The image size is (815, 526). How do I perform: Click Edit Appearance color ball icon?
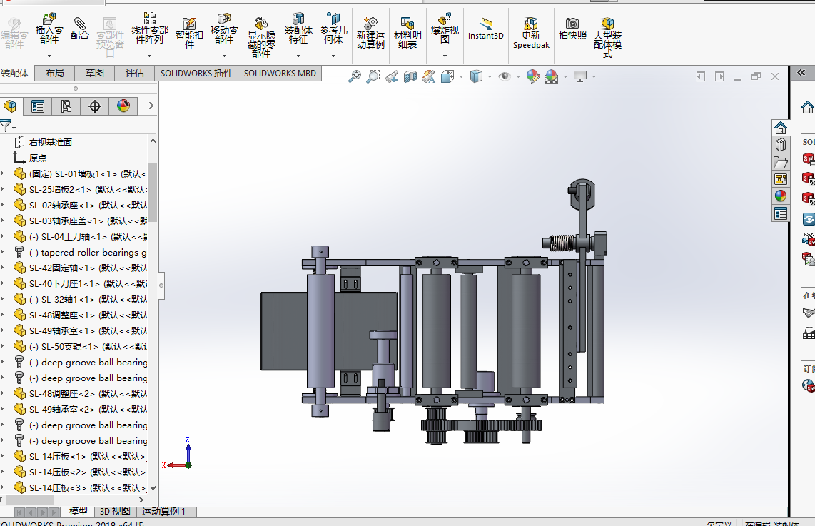click(533, 77)
